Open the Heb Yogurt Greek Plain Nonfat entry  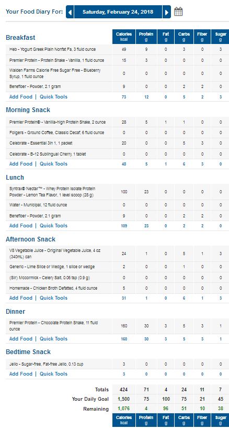[x=52, y=50]
